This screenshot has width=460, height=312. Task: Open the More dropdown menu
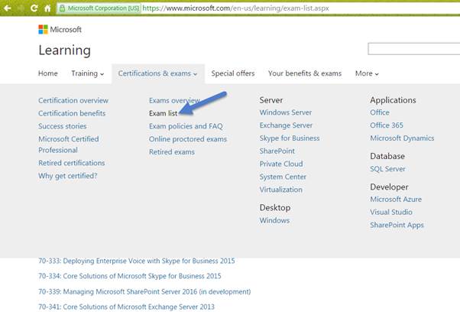tap(367, 73)
